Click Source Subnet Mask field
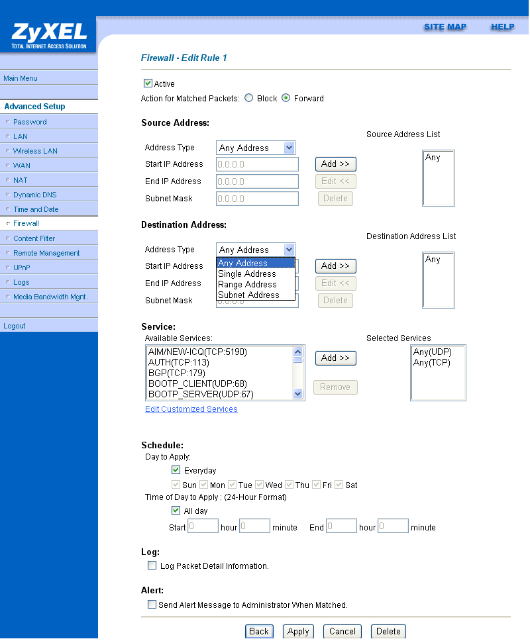Screen dimensions: 530x641 coord(257,199)
